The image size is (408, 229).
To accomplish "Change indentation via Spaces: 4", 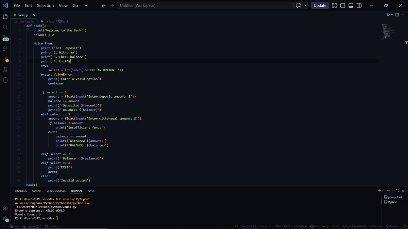I will (265, 226).
